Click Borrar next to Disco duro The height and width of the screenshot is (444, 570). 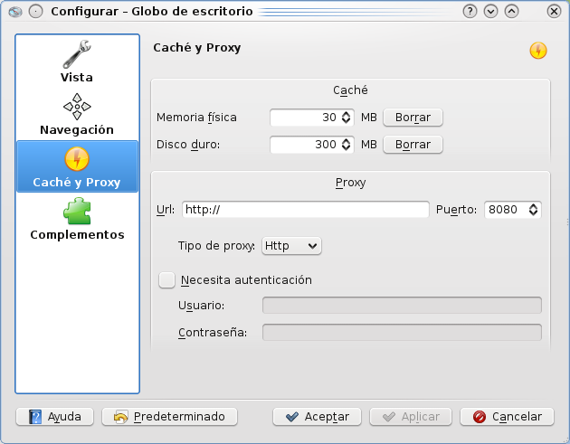pyautogui.click(x=413, y=145)
